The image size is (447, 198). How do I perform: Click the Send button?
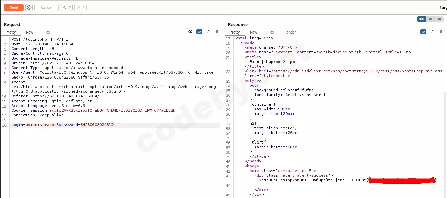tap(14, 7)
